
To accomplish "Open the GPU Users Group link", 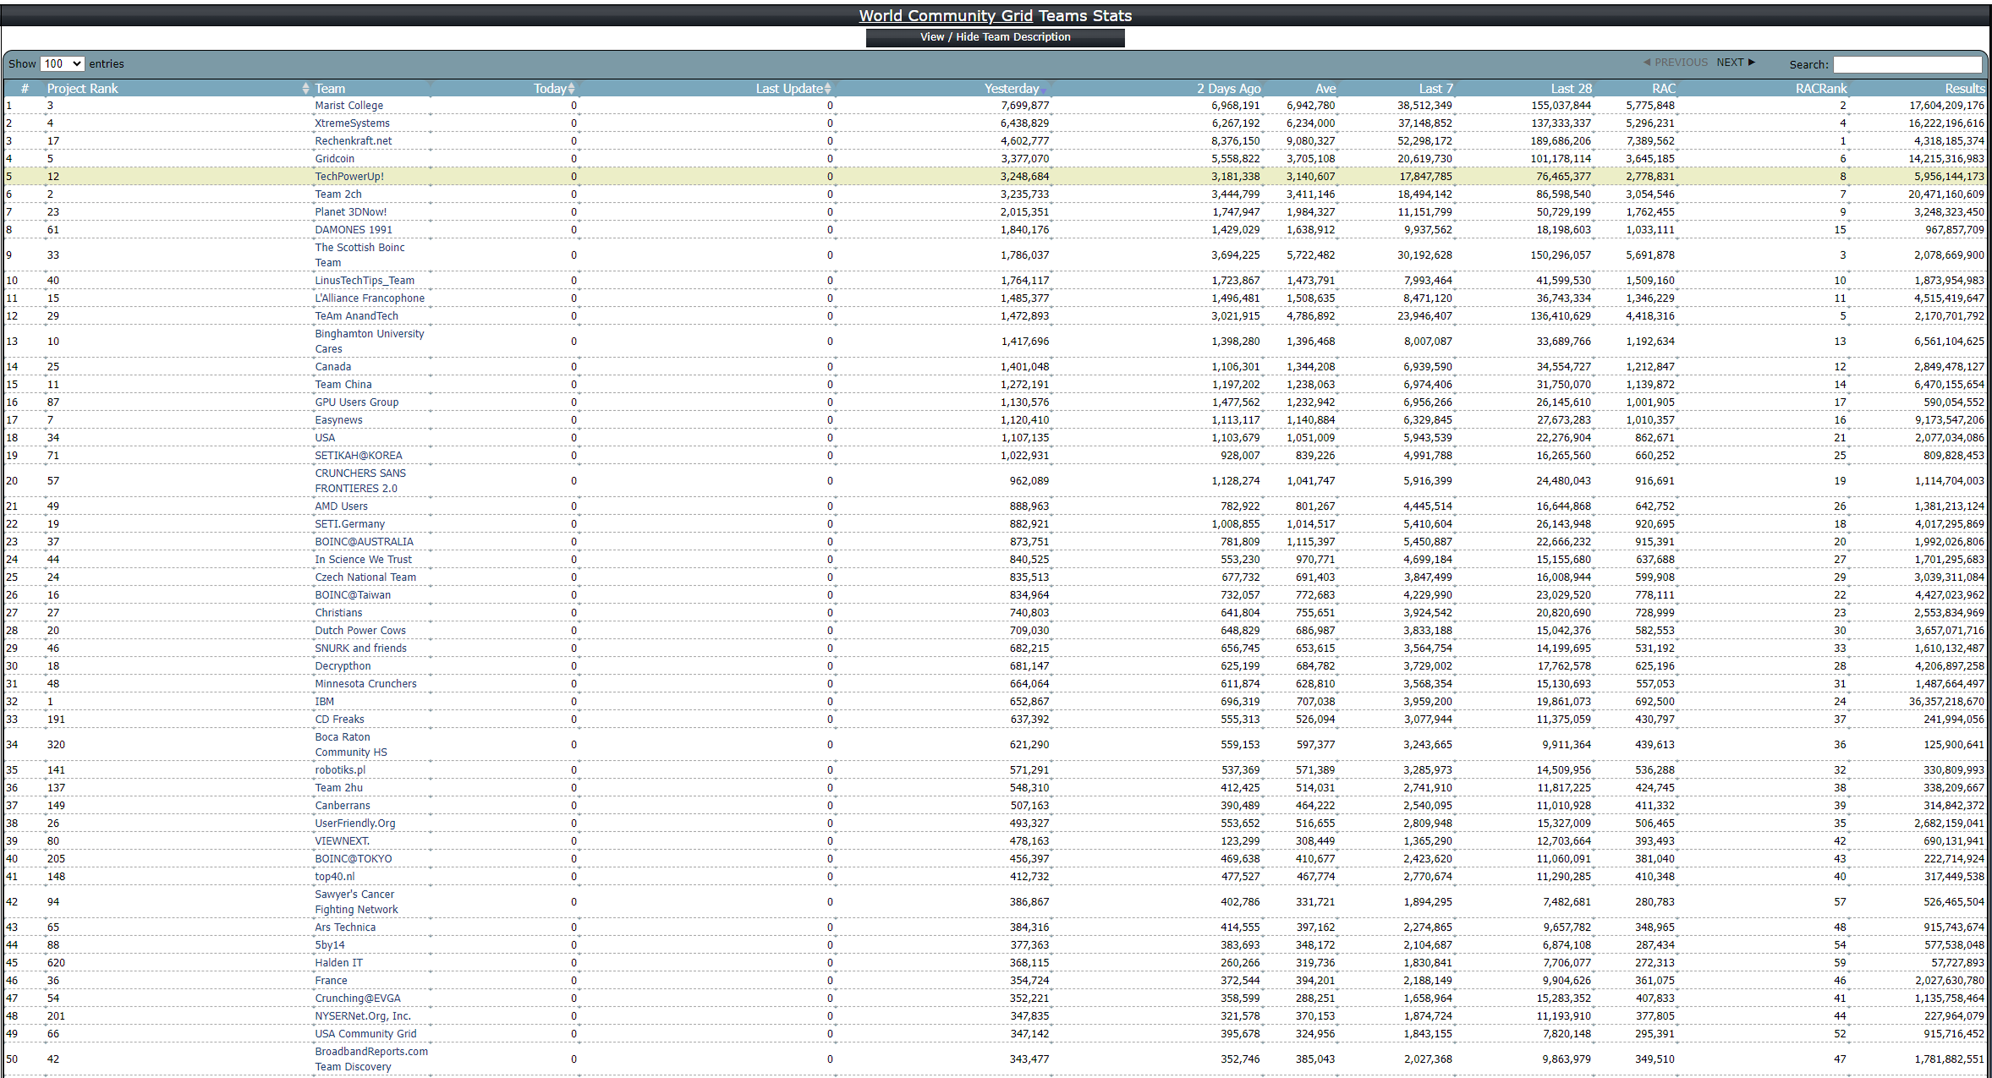I will click(x=356, y=402).
